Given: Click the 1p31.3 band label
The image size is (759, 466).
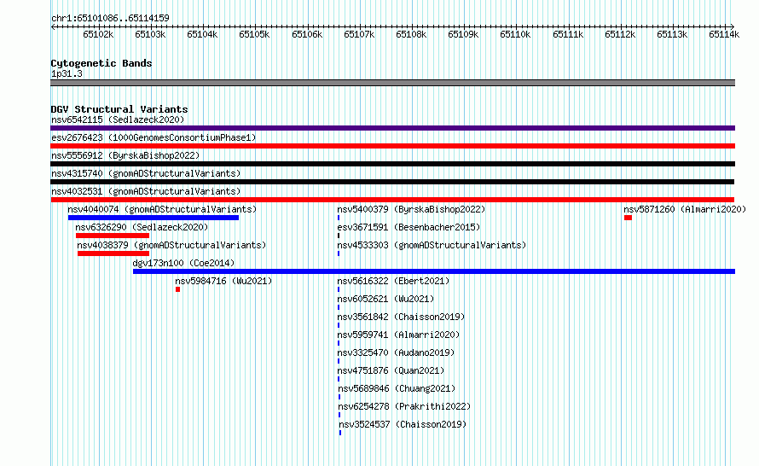Looking at the screenshot, I should (x=67, y=73).
